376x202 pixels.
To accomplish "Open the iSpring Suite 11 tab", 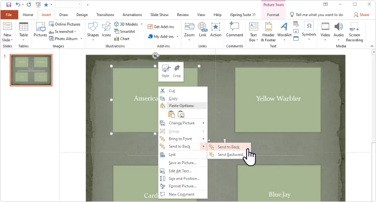I will 243,14.
